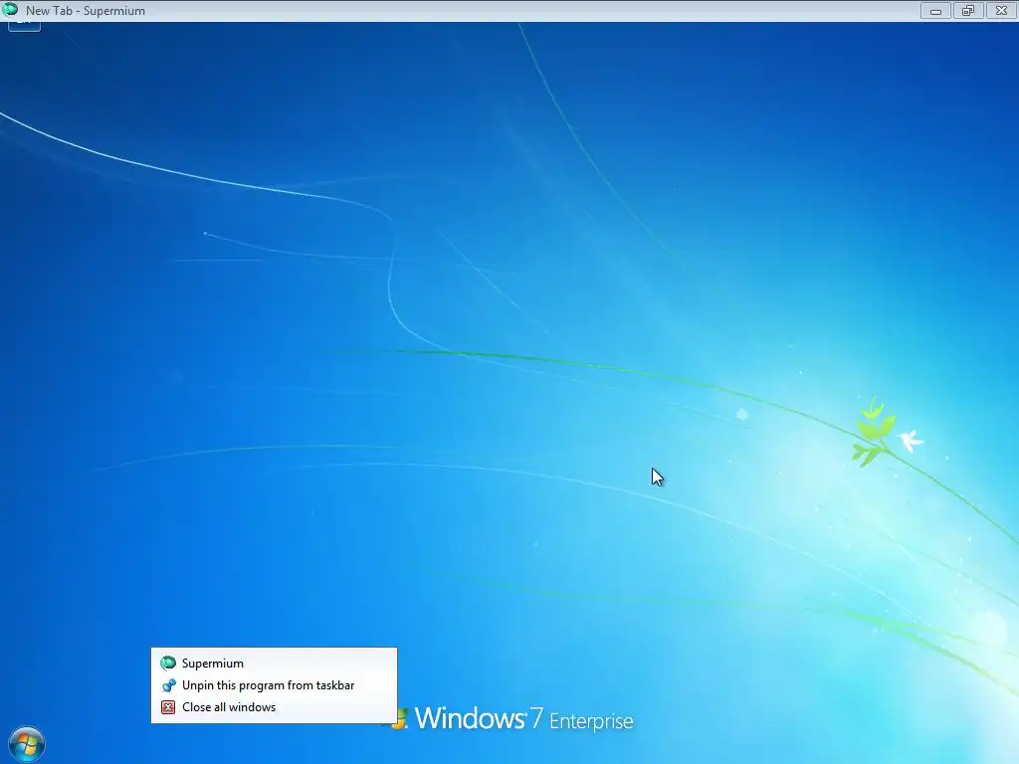Click the Supermium icon in the title bar
The width and height of the screenshot is (1019, 764).
coord(10,10)
